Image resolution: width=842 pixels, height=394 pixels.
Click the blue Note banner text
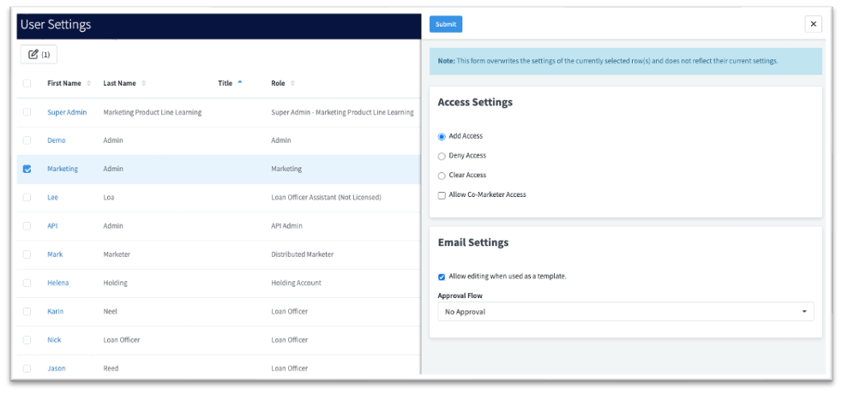[x=608, y=61]
